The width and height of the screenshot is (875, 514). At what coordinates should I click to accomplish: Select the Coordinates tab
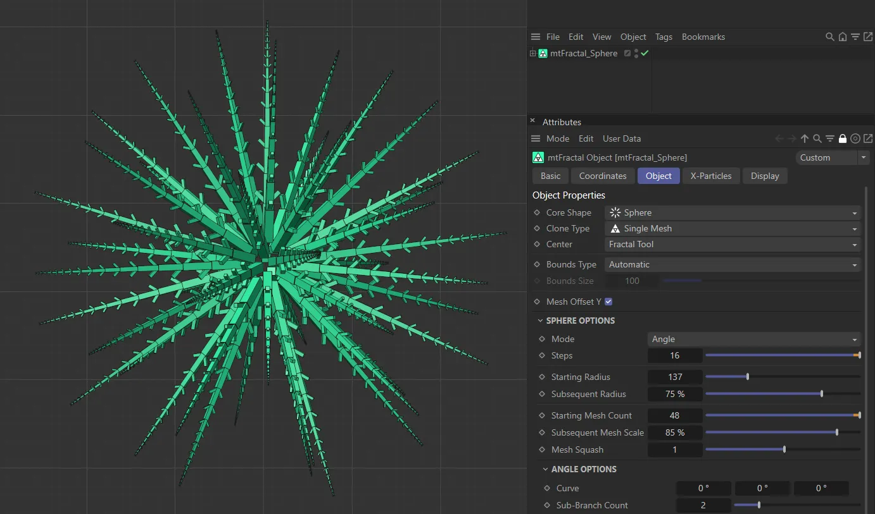point(602,176)
